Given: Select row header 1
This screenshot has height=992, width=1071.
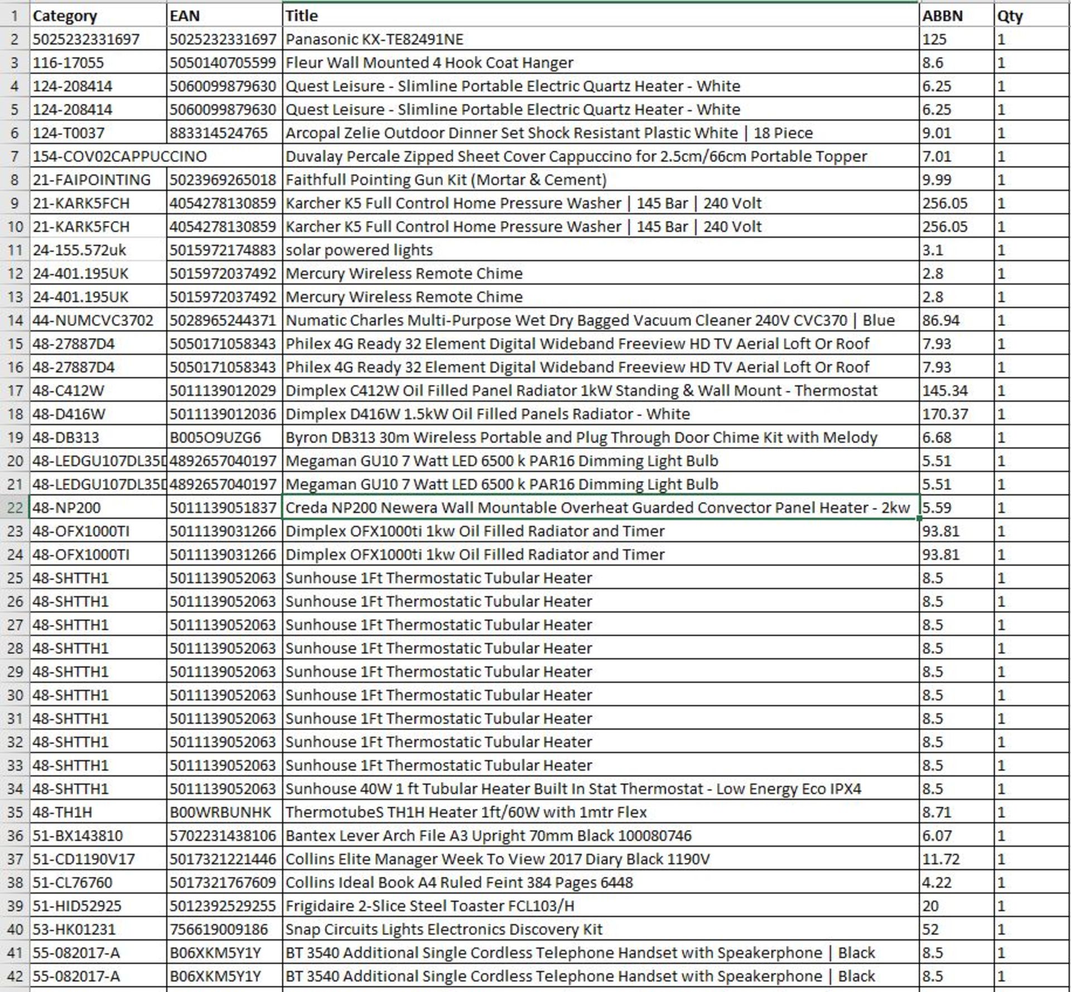Looking at the screenshot, I should [x=15, y=16].
